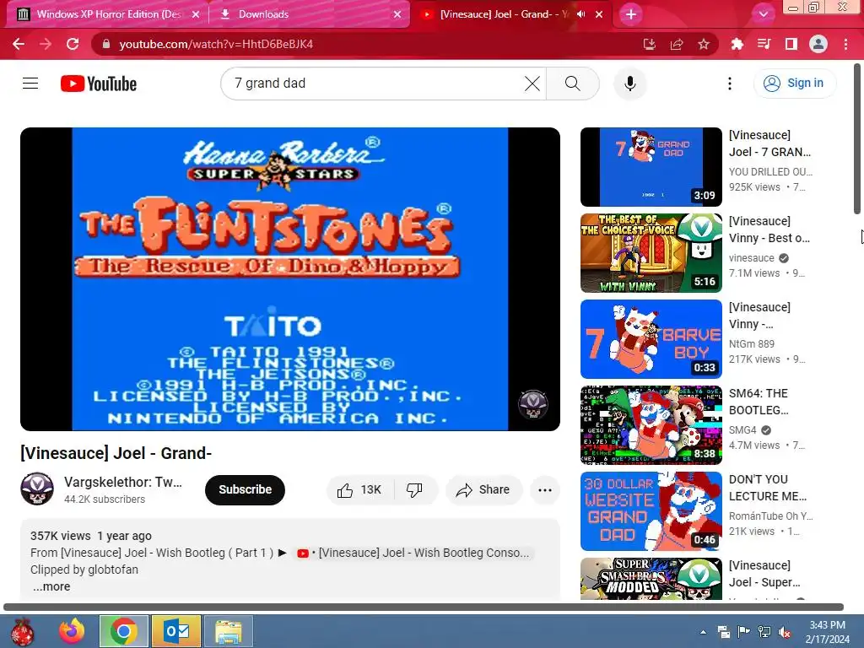The height and width of the screenshot is (648, 864).
Task: Open the tab search dropdown
Action: click(763, 14)
